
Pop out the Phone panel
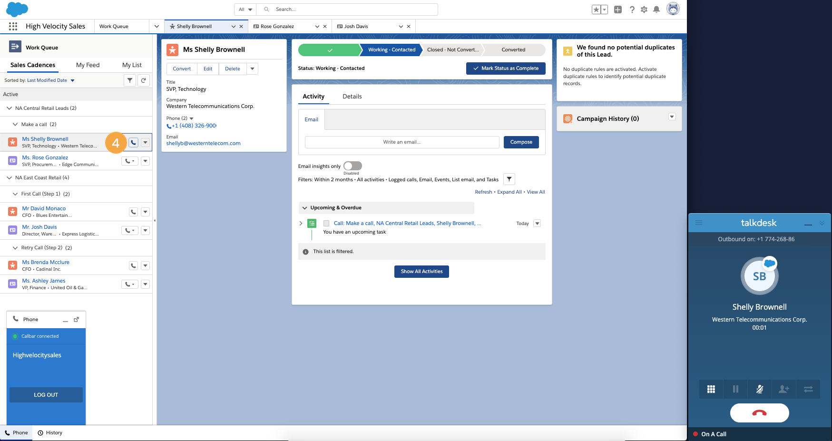click(x=76, y=319)
